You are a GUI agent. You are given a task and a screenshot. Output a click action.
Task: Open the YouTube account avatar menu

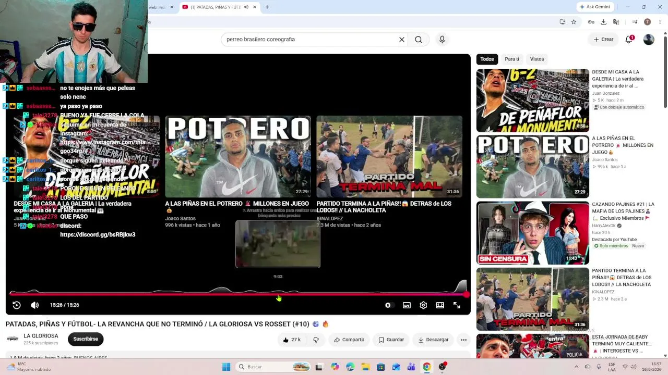click(x=649, y=40)
